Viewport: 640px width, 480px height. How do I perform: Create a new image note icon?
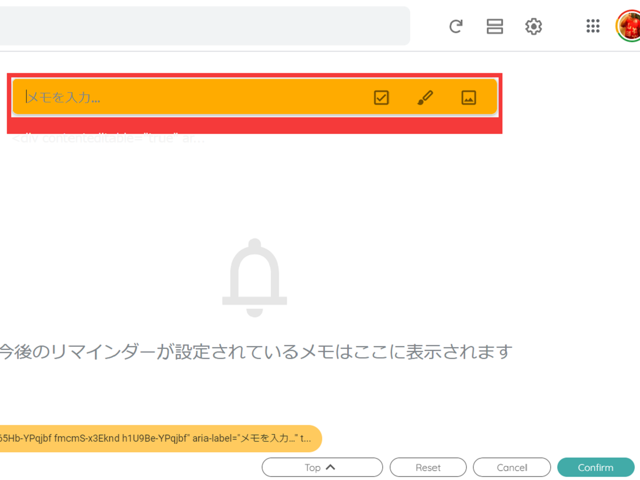(x=469, y=98)
